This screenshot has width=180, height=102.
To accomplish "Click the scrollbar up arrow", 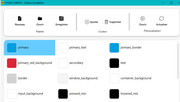I will (178, 41).
